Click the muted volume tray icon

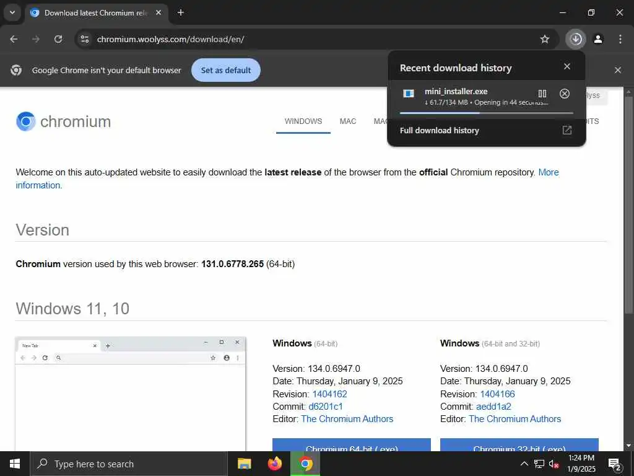point(554,464)
